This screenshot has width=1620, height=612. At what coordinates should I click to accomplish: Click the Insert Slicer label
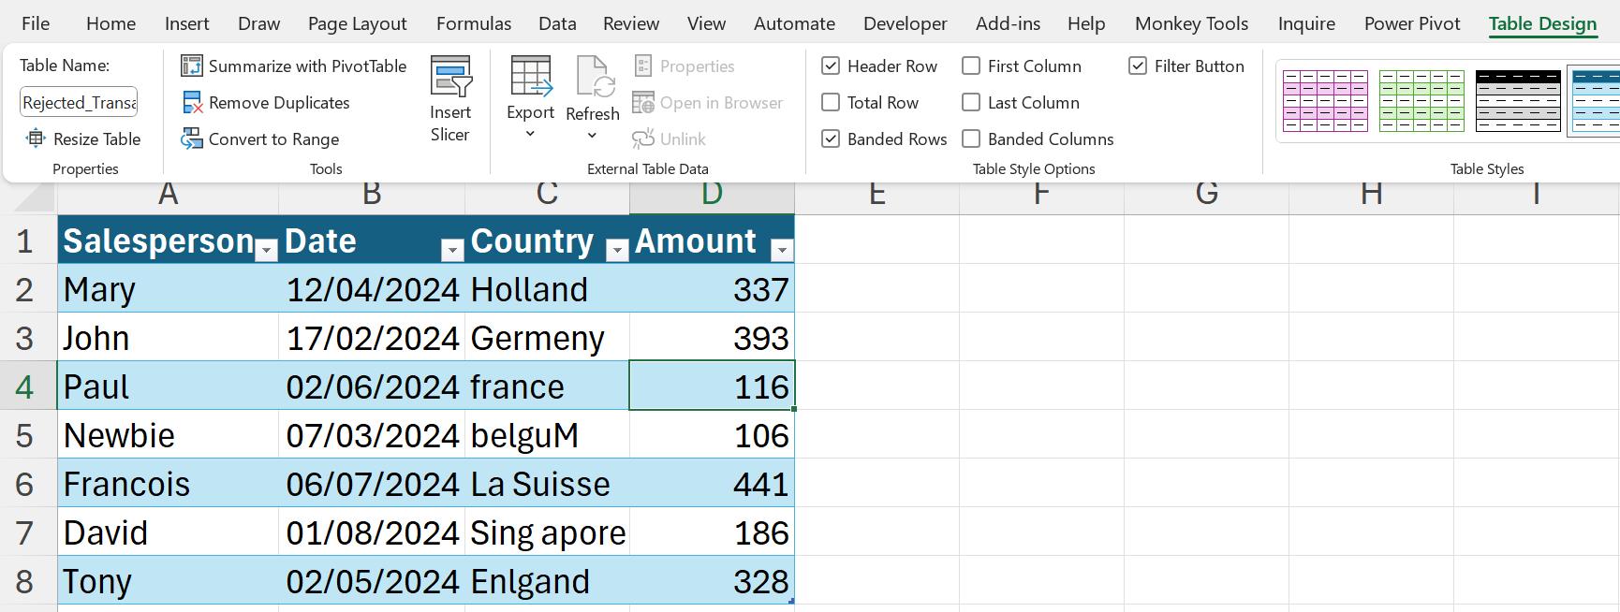tap(450, 123)
